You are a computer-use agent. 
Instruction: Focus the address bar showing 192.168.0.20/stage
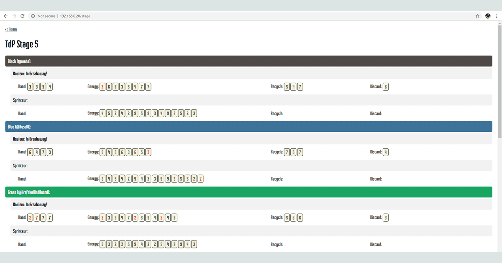point(251,16)
